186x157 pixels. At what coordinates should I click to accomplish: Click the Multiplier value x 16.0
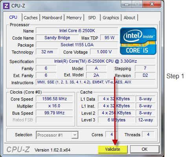54,106
